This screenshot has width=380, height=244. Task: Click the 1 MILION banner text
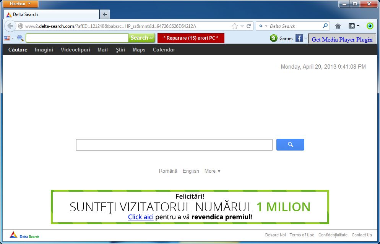pyautogui.click(x=283, y=207)
